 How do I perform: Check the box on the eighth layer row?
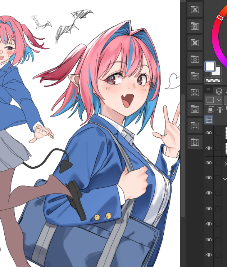218,240
